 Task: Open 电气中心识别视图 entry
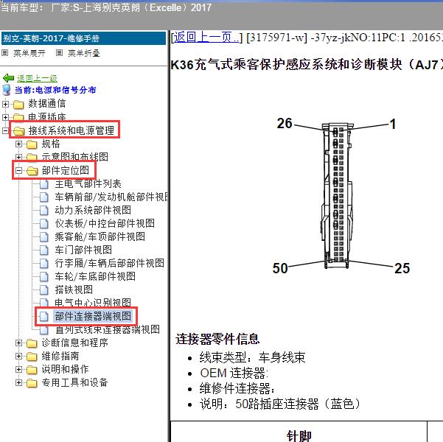coord(93,302)
